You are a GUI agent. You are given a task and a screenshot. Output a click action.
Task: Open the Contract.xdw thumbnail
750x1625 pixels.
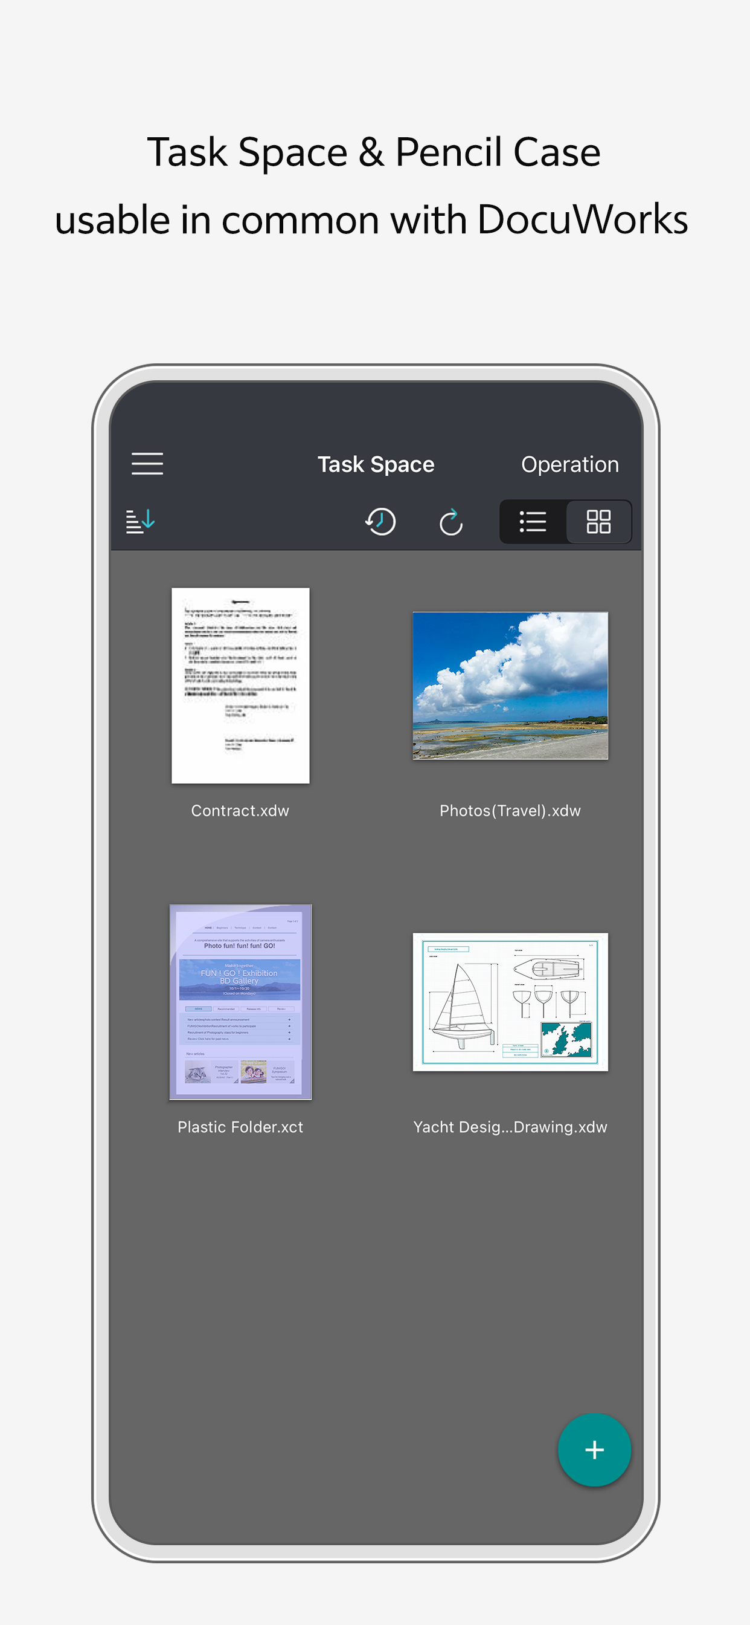[x=240, y=686]
